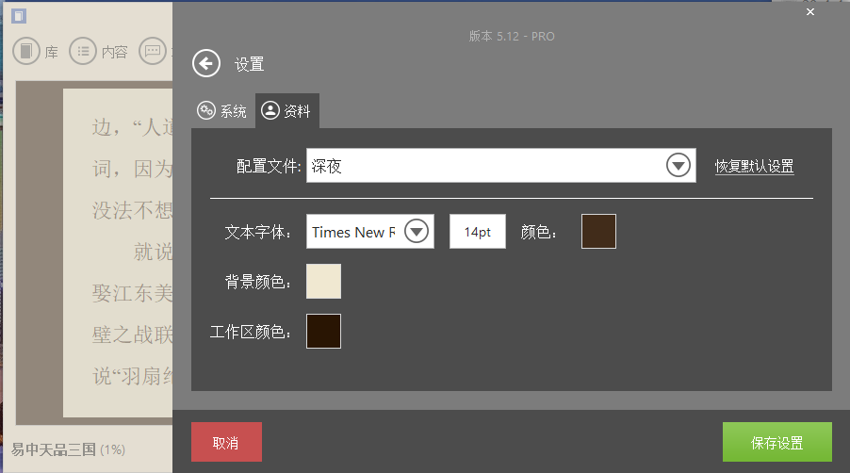Open the 库 library icon
This screenshot has width=850, height=473.
26,51
